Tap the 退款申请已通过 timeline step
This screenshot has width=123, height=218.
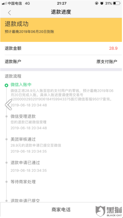(x=29, y=166)
